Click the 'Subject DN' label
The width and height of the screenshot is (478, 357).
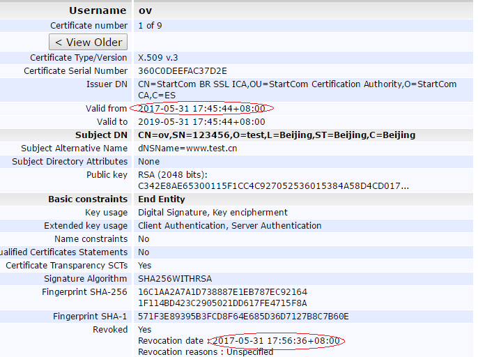coord(101,135)
